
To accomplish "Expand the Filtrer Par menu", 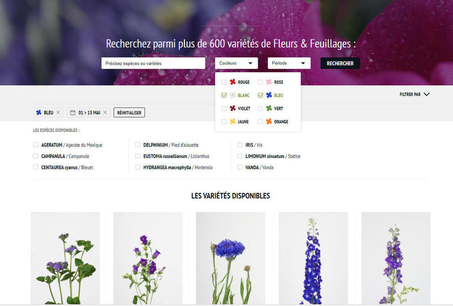I will [x=414, y=95].
